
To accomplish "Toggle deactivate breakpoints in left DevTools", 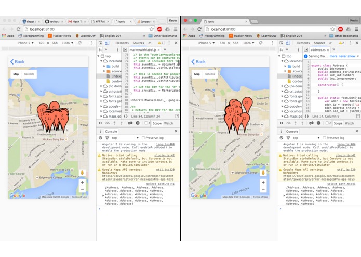I will (130, 123).
